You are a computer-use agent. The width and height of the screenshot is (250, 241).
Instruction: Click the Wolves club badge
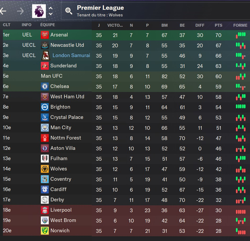pyautogui.click(x=45, y=169)
